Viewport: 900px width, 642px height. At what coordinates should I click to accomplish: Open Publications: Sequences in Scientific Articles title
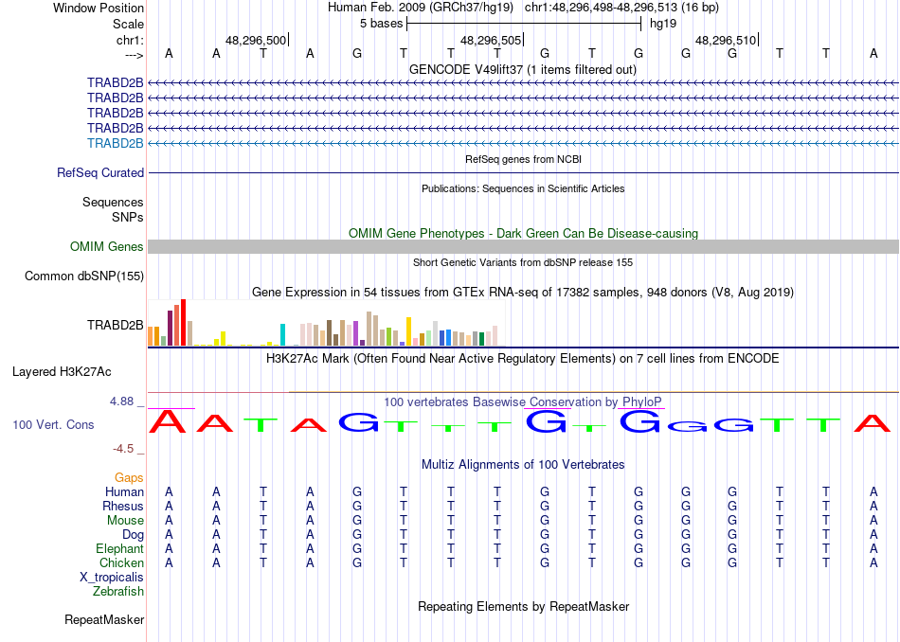click(x=523, y=188)
